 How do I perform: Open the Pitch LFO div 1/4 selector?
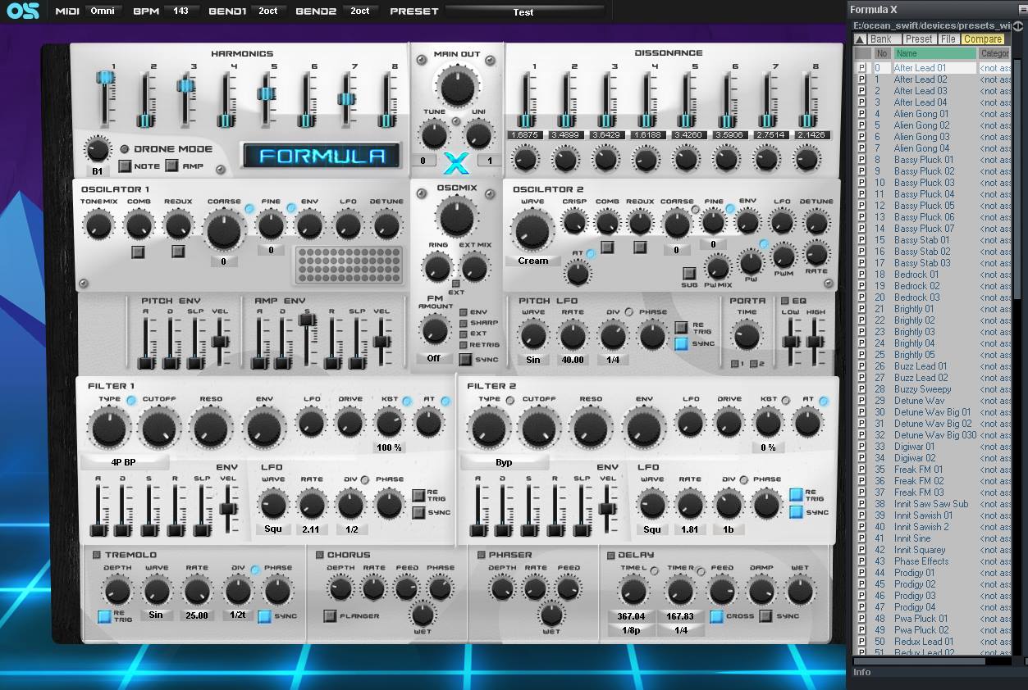point(613,359)
